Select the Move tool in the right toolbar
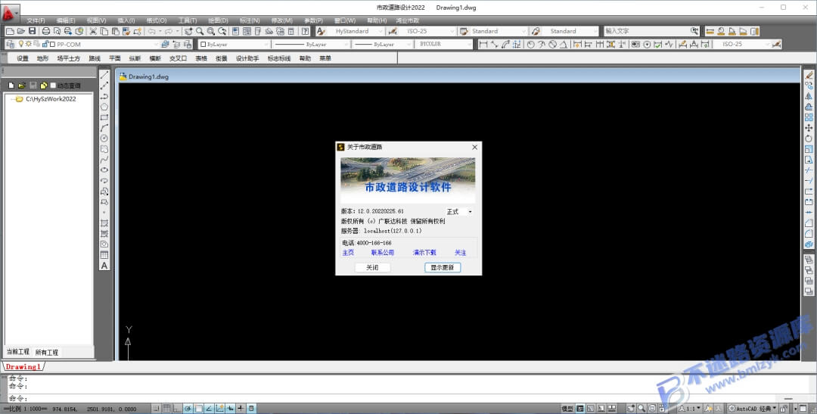The width and height of the screenshot is (817, 414). [809, 128]
